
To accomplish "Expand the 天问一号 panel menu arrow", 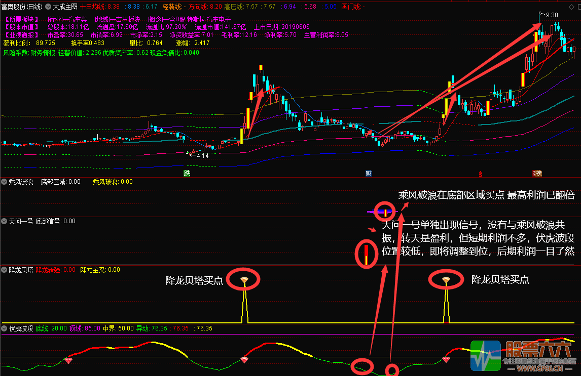I will click(4, 221).
